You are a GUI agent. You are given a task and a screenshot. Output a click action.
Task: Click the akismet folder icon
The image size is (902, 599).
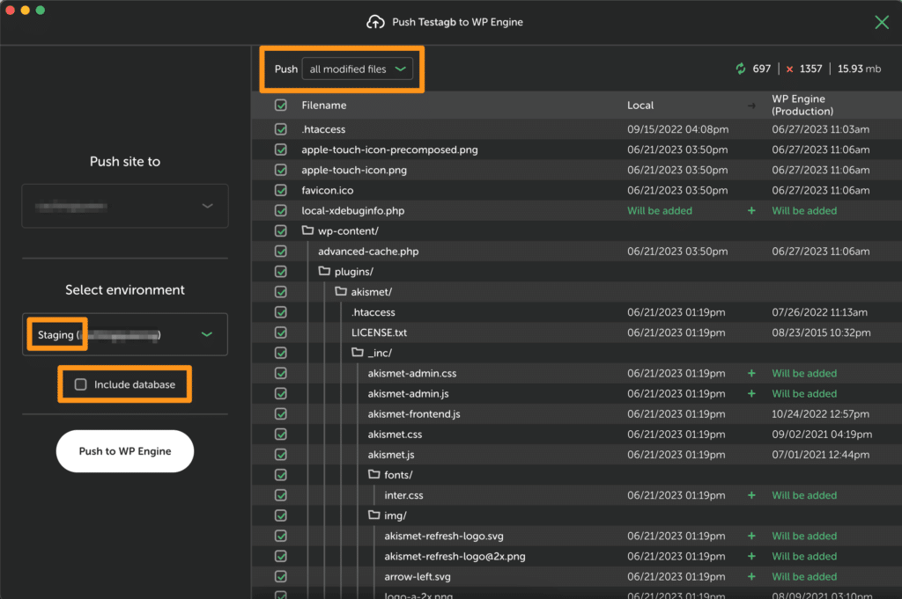340,292
